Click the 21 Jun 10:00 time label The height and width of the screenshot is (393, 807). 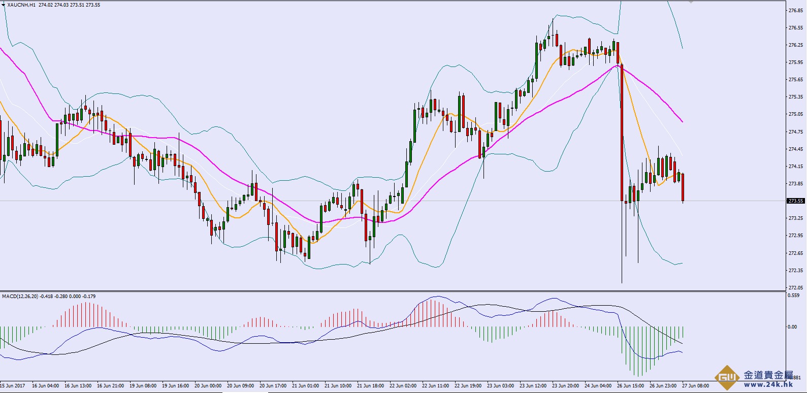pyautogui.click(x=338, y=385)
